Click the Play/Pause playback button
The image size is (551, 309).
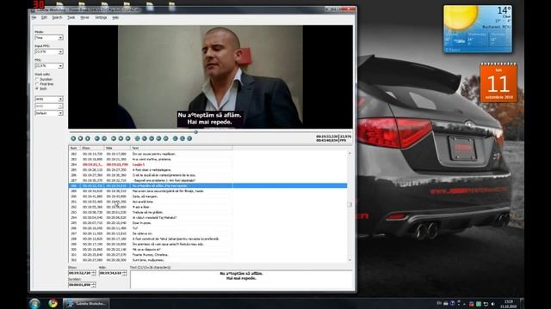[73, 139]
